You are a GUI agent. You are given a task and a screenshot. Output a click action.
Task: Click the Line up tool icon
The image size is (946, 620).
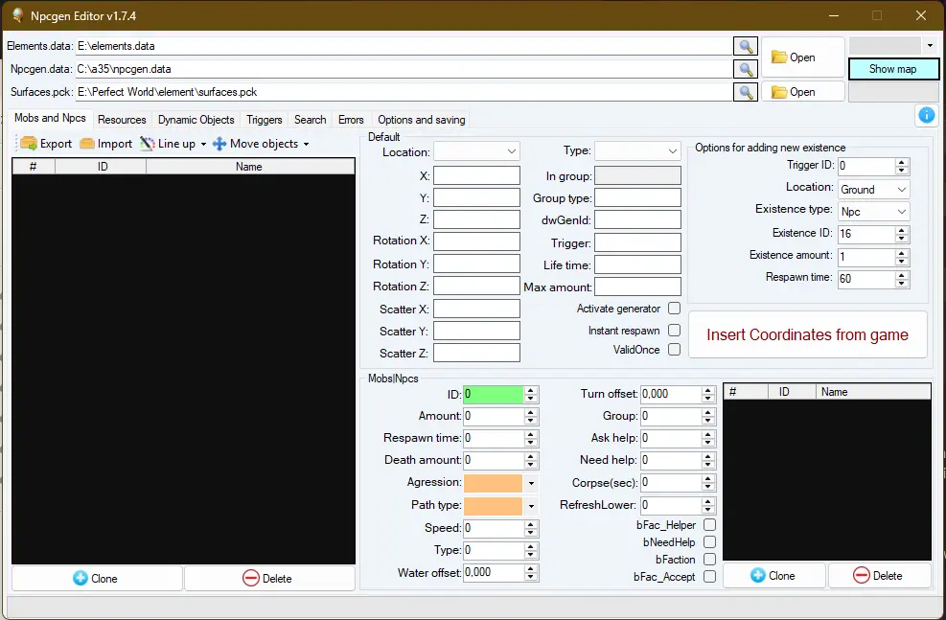148,144
